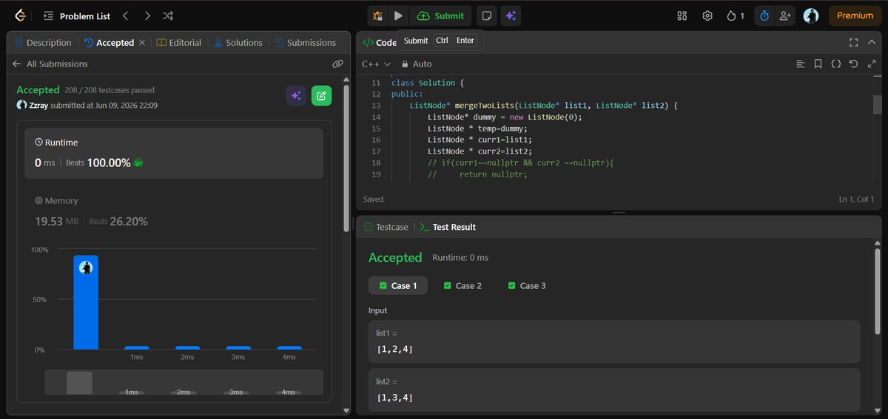888x419 pixels.
Task: Select the Test Result tab
Action: 448,227
